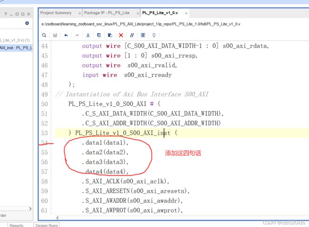Click .S_AXI_ACLK(s00_axi_aclk) line
The width and height of the screenshot is (309, 227).
pyautogui.click(x=126, y=181)
